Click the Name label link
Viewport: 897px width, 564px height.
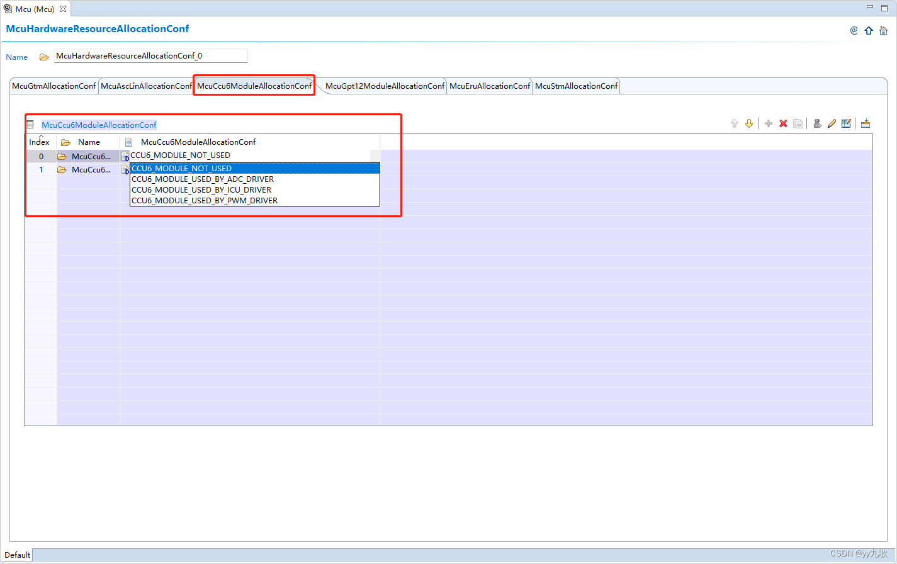coord(16,57)
